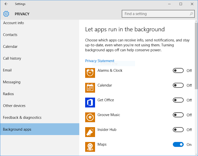Viewport: 198px width, 156px height.
Task: Turn off Maps background toggle
Action: coord(178,145)
